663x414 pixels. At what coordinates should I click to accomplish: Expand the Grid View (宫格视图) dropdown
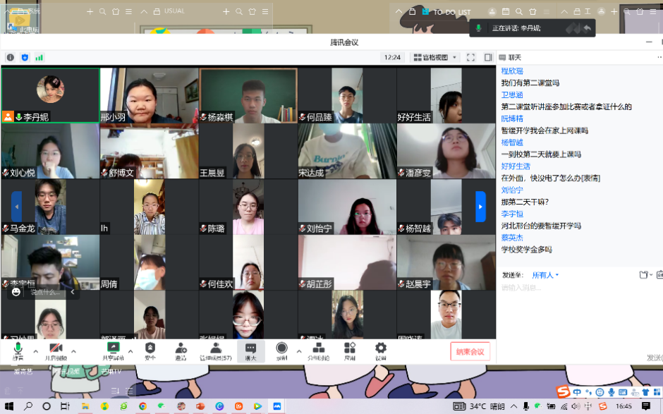(x=436, y=57)
